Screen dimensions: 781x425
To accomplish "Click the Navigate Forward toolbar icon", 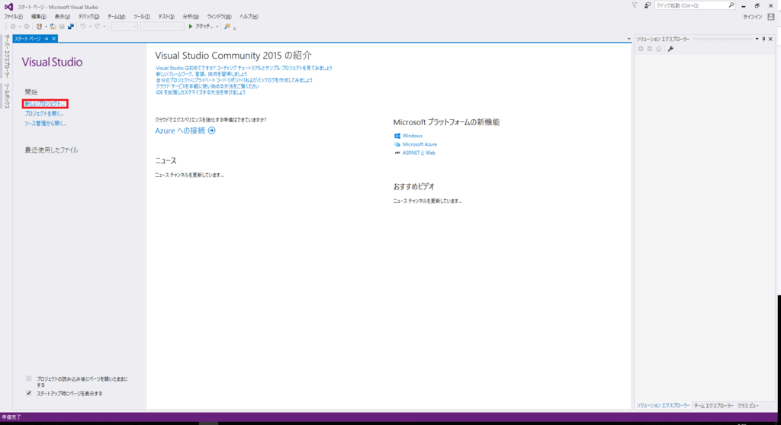I will tap(27, 27).
